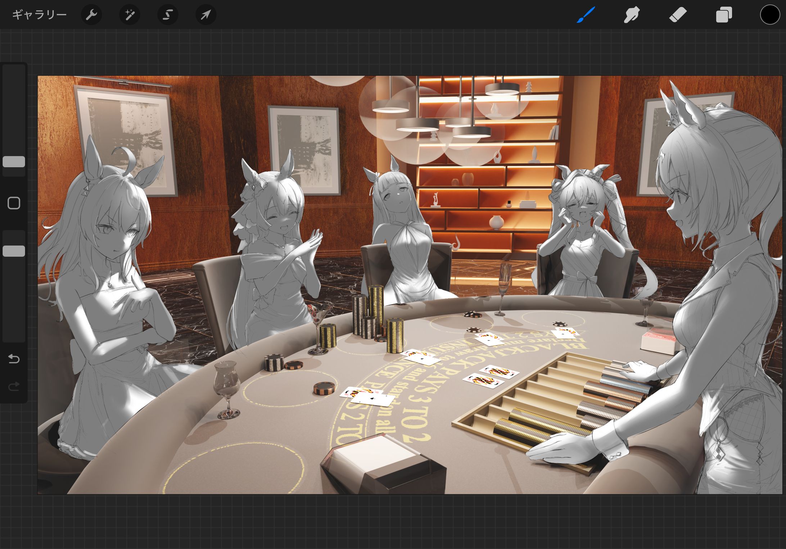Select the Brush tool
The height and width of the screenshot is (549, 786).
(586, 15)
